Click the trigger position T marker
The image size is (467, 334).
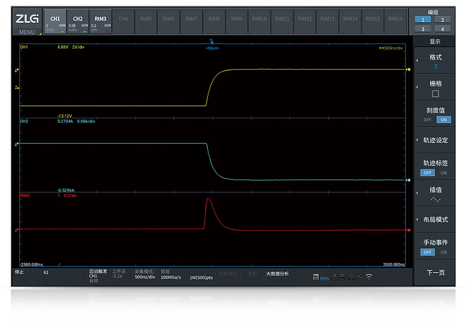(x=211, y=41)
